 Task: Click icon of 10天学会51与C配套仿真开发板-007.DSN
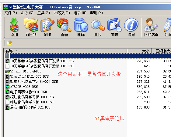(7, 61)
